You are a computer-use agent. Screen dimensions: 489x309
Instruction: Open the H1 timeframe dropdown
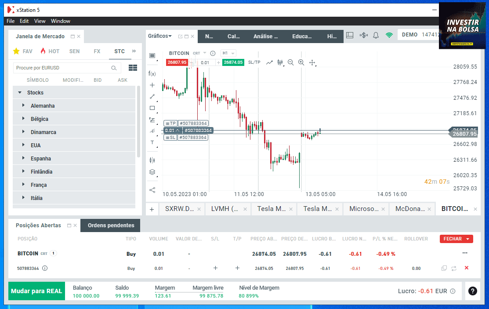pyautogui.click(x=228, y=53)
